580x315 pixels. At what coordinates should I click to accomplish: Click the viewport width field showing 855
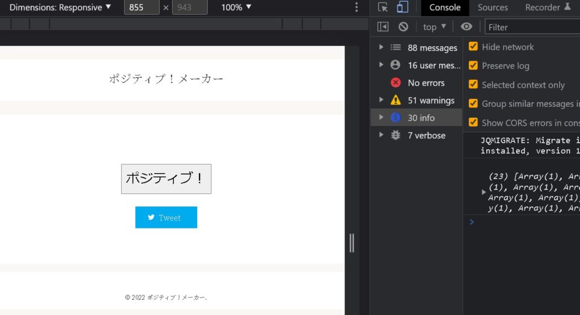tap(142, 7)
